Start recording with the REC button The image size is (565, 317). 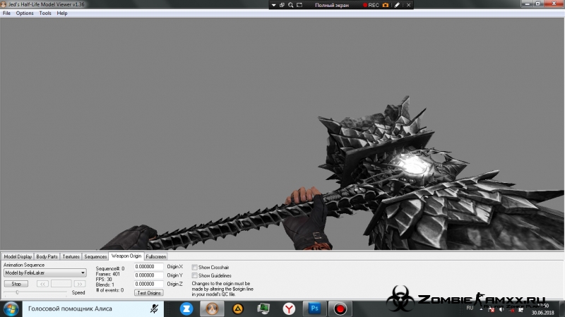tap(371, 5)
